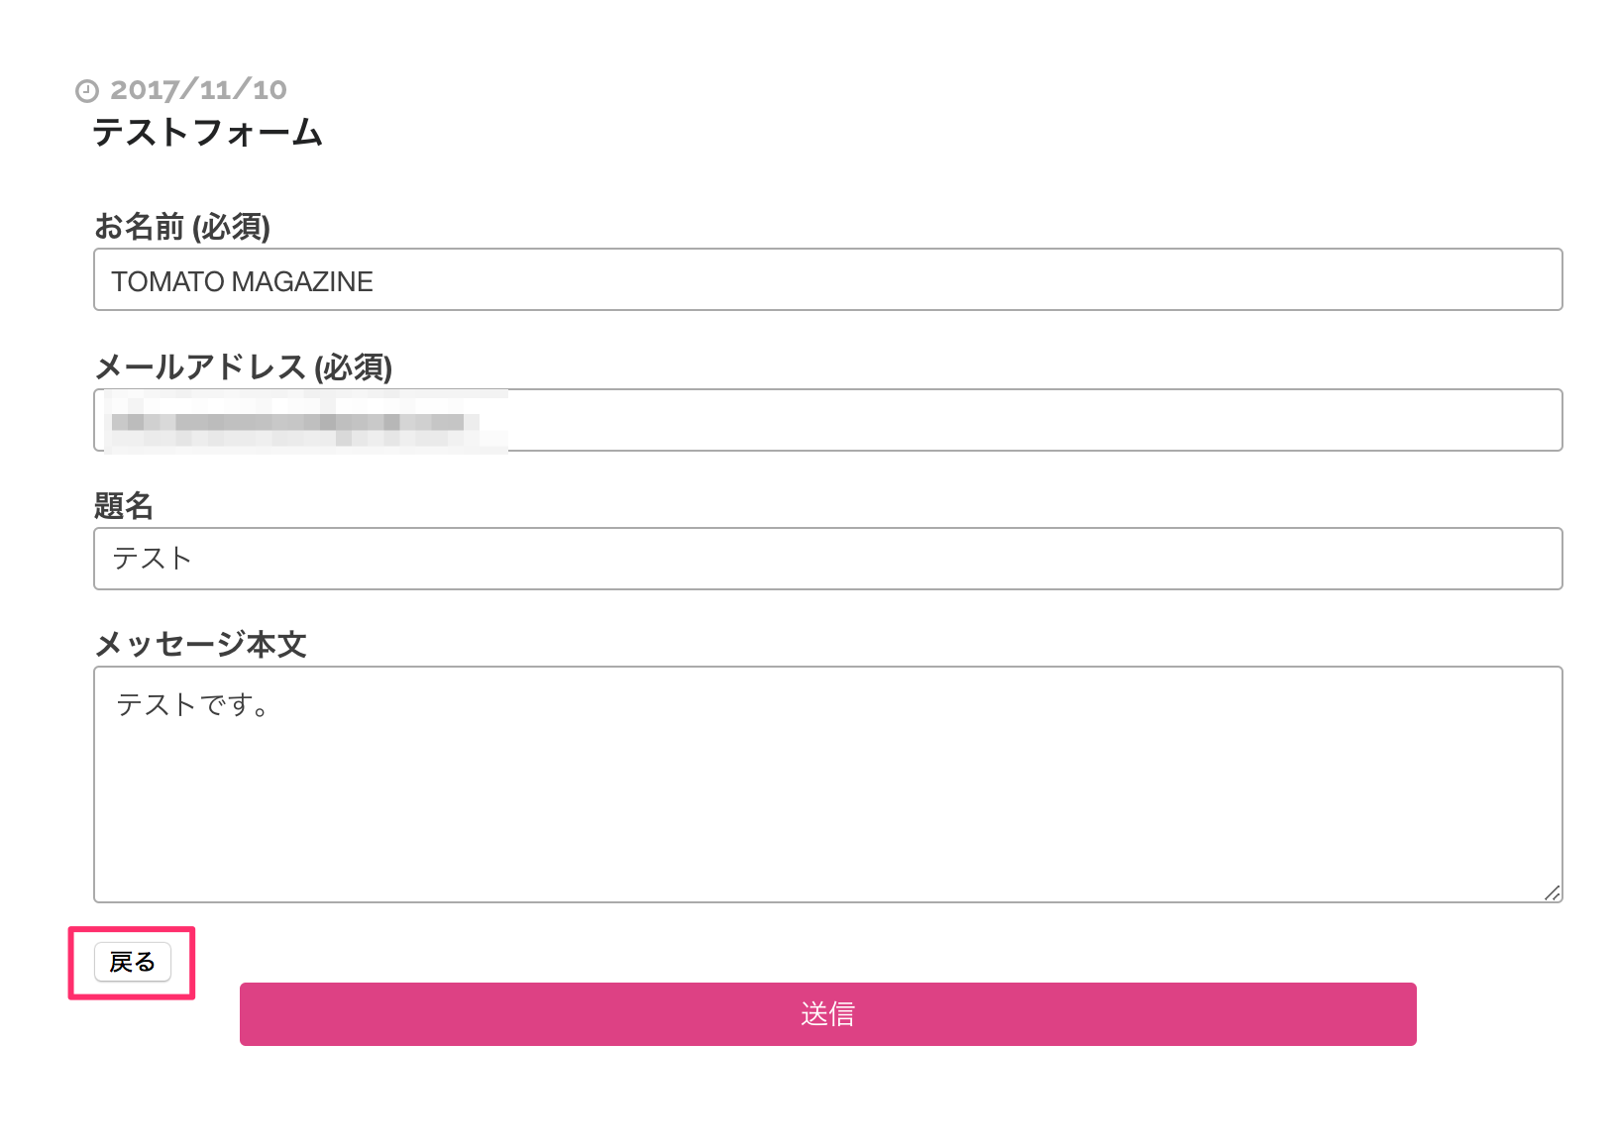Viewport: 1615px width, 1147px height.
Task: Click the テスト text in subject field
Action: [x=152, y=559]
